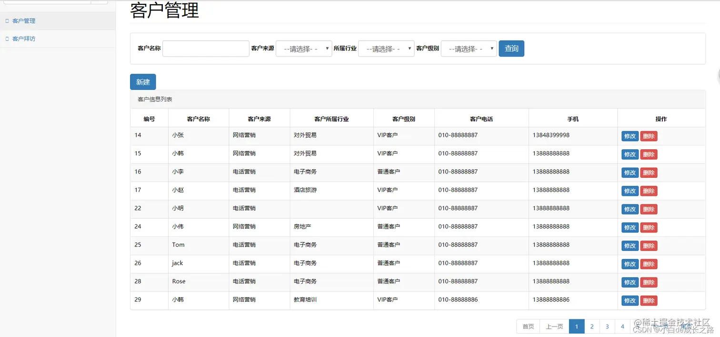Open the 客户来源 dropdown
Viewport: 720px width, 337px height.
[304, 48]
